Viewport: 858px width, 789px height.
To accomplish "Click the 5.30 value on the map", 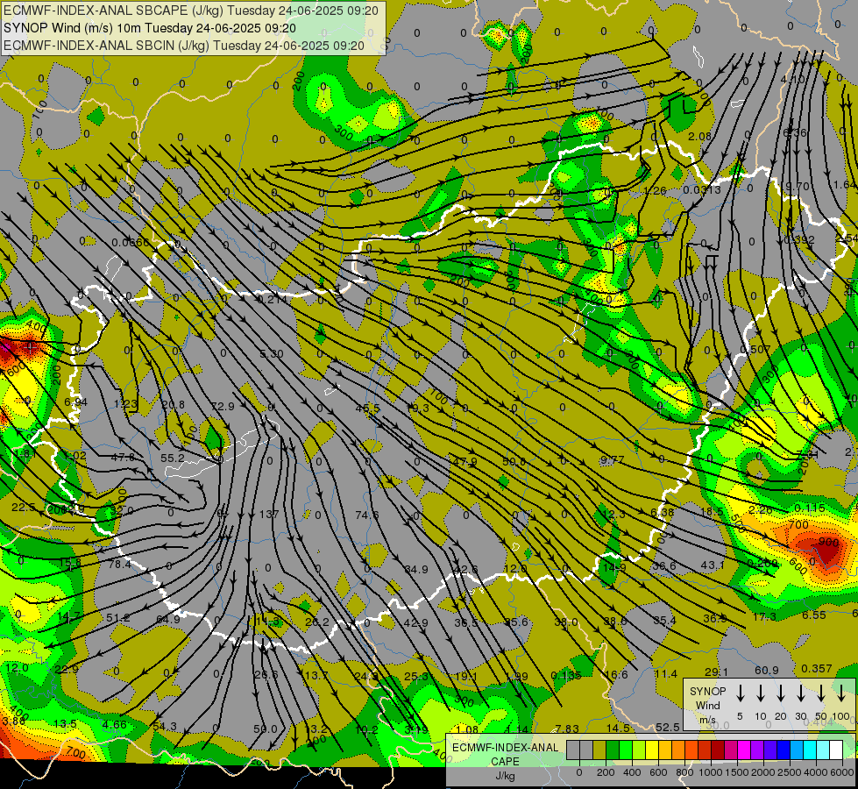I will tap(272, 353).
